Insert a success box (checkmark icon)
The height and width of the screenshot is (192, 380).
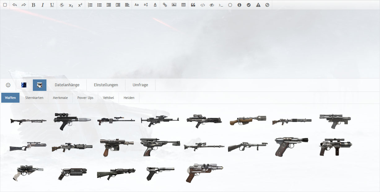pyautogui.click(x=249, y=5)
